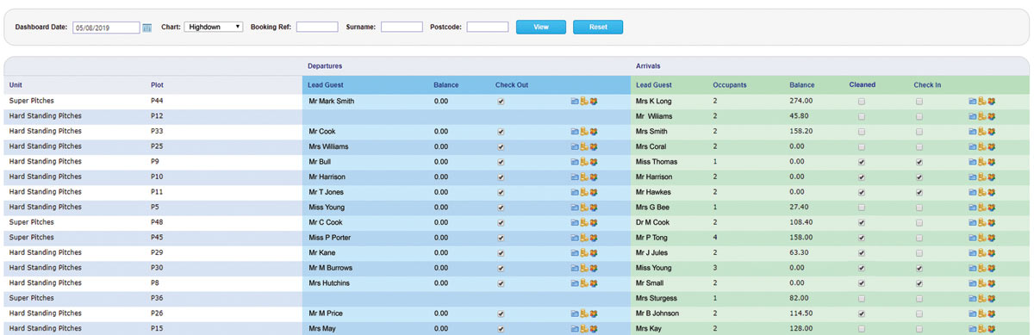Open folder icon for Mrs G Bee arrival
Image resolution: width=1034 pixels, height=335 pixels.
tap(973, 208)
